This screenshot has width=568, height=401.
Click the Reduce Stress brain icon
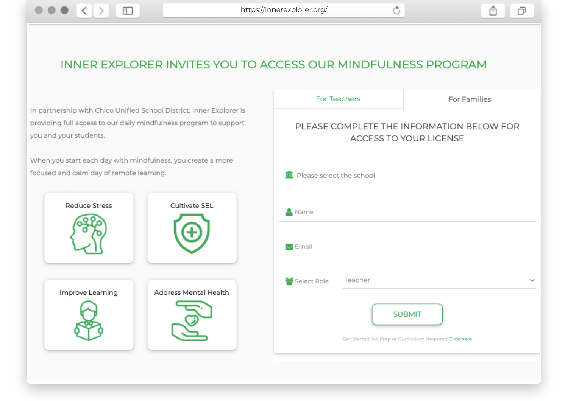89,234
